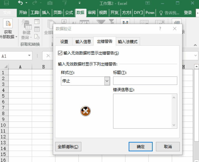Viewport: 199px width, 162px height.
Task: Click the 标题 text field
Action: click(x=145, y=81)
